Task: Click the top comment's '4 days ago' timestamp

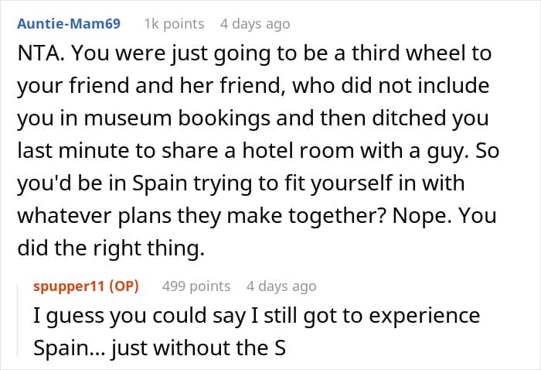Action: coord(255,24)
